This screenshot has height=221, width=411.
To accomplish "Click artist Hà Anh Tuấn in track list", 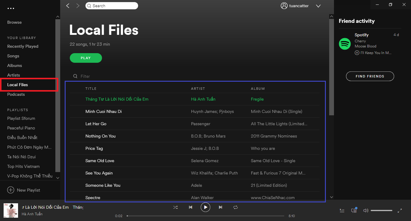I will click(203, 99).
